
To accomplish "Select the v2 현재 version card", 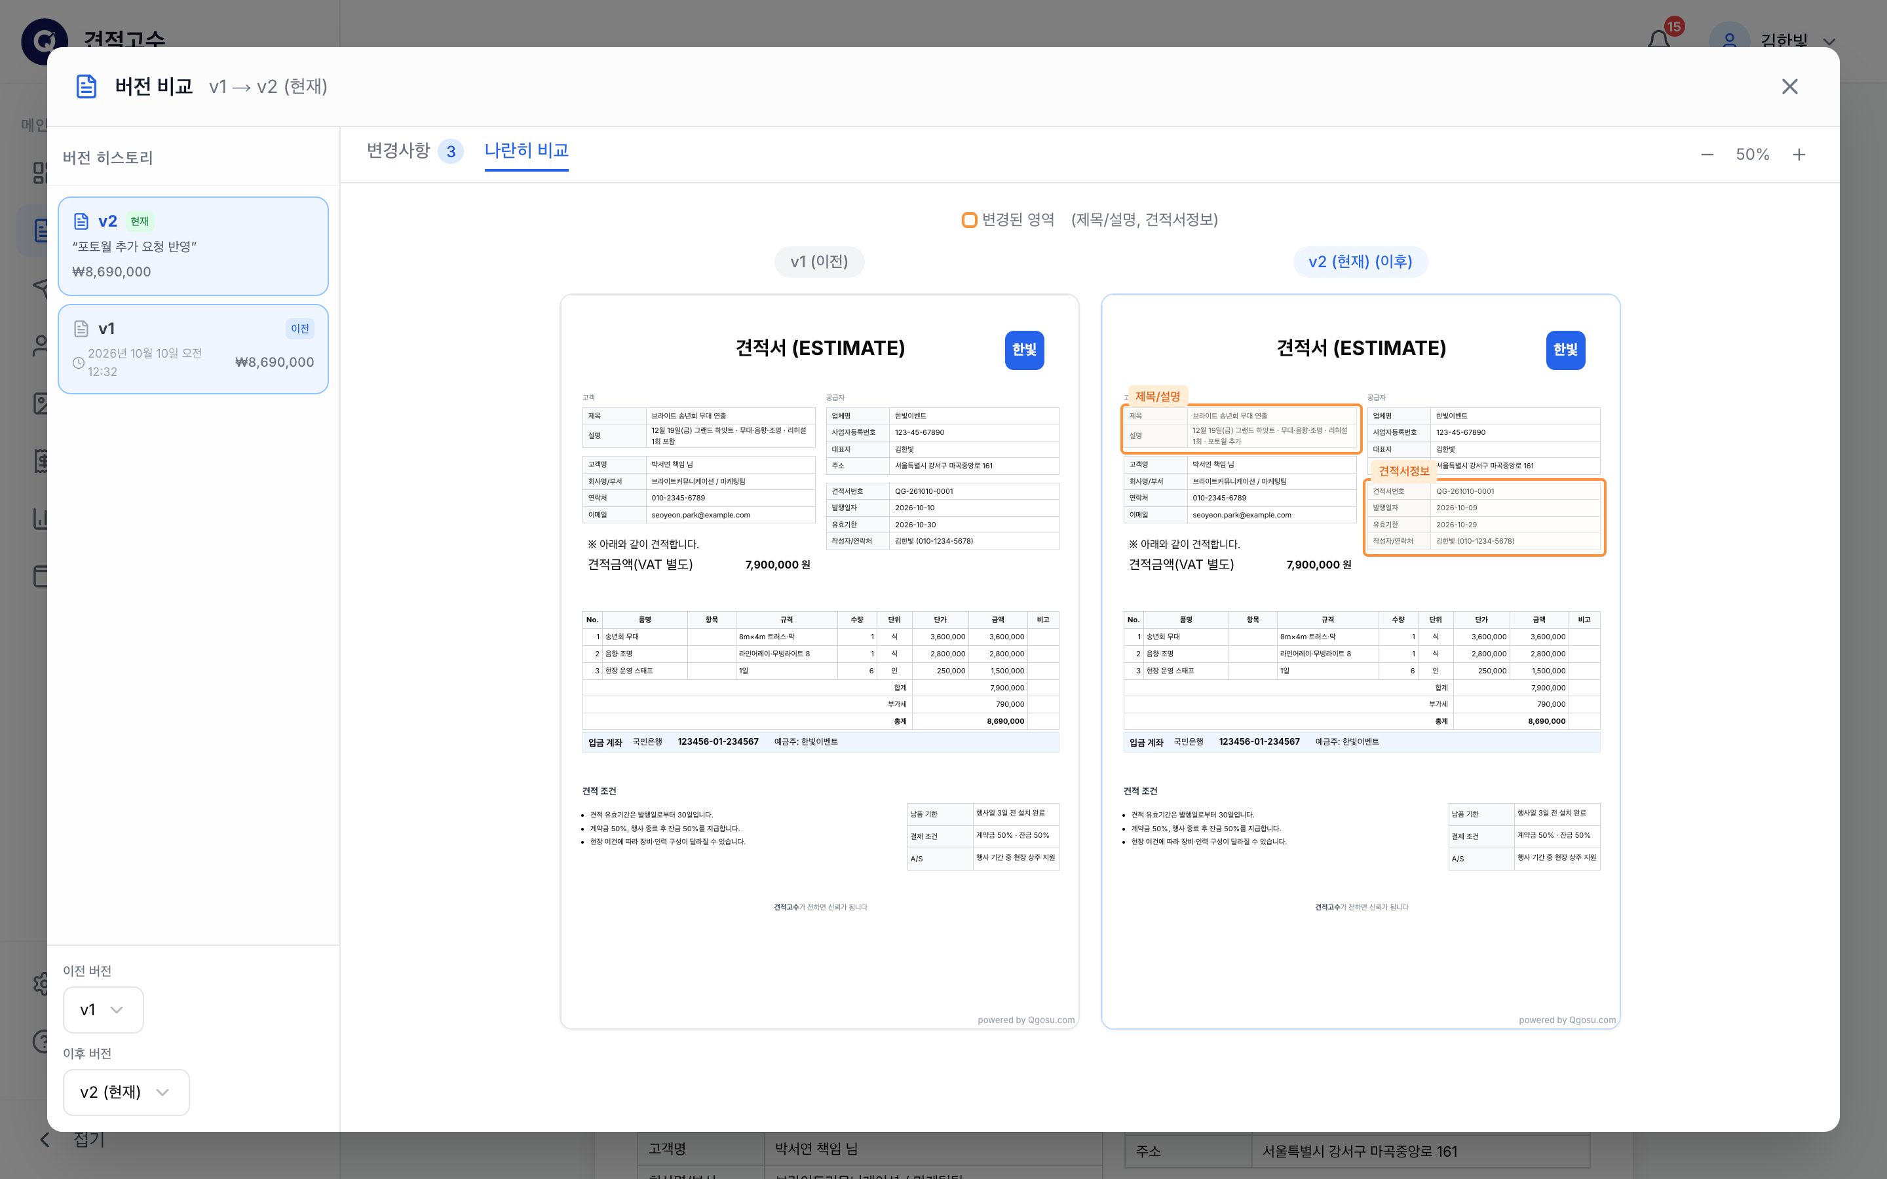I will (x=193, y=246).
